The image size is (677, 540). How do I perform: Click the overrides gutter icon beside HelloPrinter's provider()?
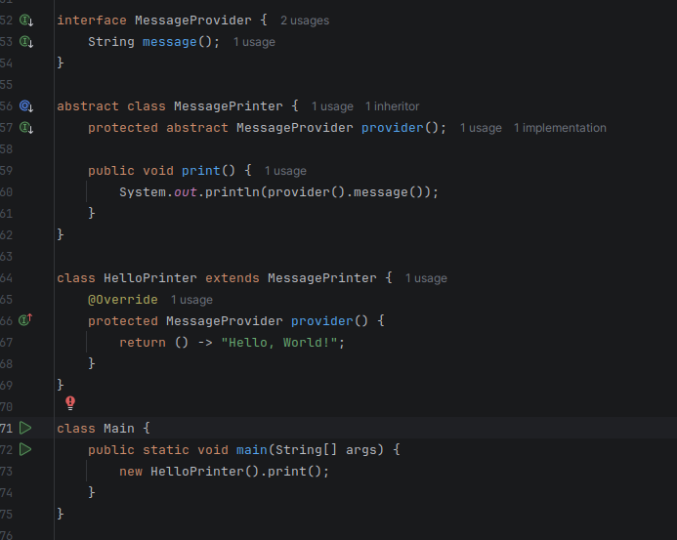pos(25,320)
